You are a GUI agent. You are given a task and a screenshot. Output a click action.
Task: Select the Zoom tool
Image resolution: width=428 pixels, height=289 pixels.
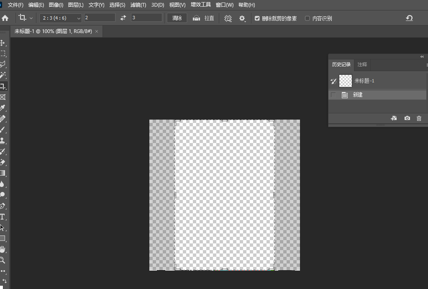click(x=3, y=260)
